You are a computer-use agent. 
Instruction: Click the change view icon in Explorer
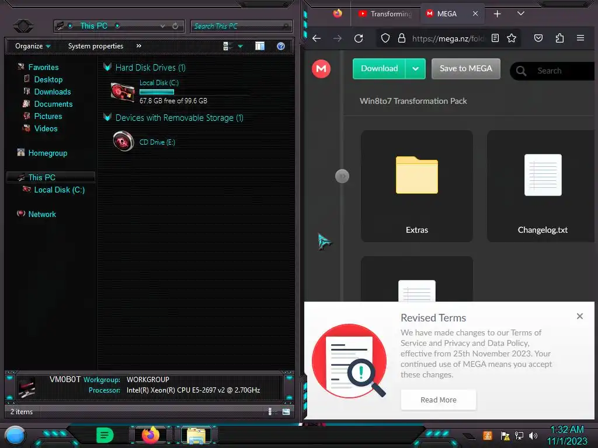click(227, 46)
